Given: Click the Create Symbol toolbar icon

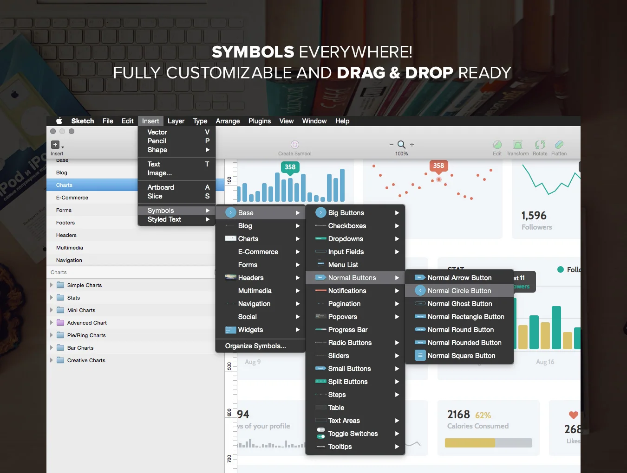Looking at the screenshot, I should coord(295,145).
